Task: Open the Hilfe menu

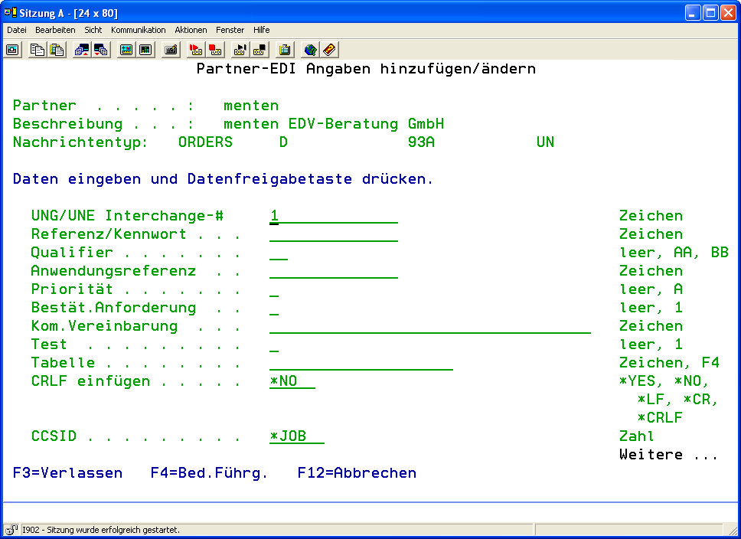Action: 261,30
